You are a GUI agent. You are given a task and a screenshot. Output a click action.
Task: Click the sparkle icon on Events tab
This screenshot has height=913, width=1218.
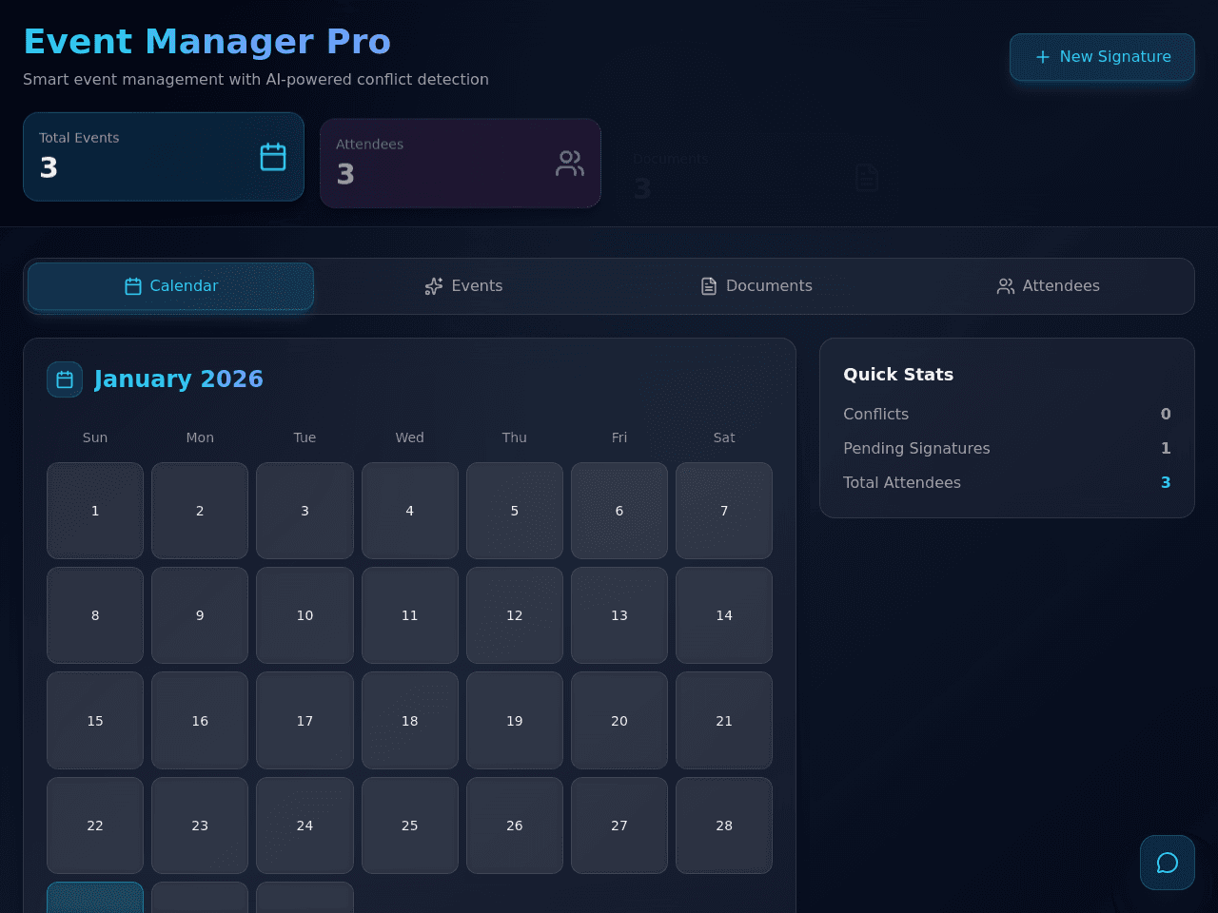pyautogui.click(x=434, y=286)
